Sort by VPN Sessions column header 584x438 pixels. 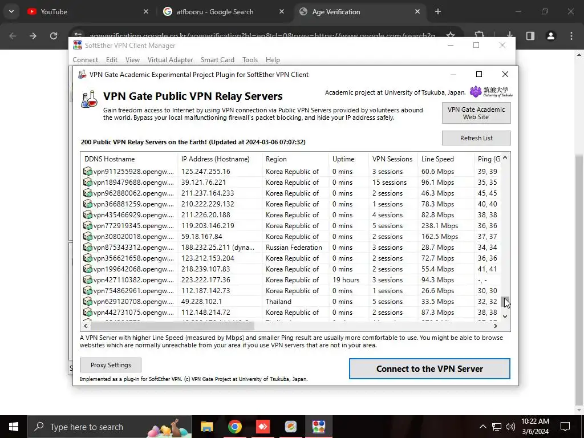[x=393, y=159]
